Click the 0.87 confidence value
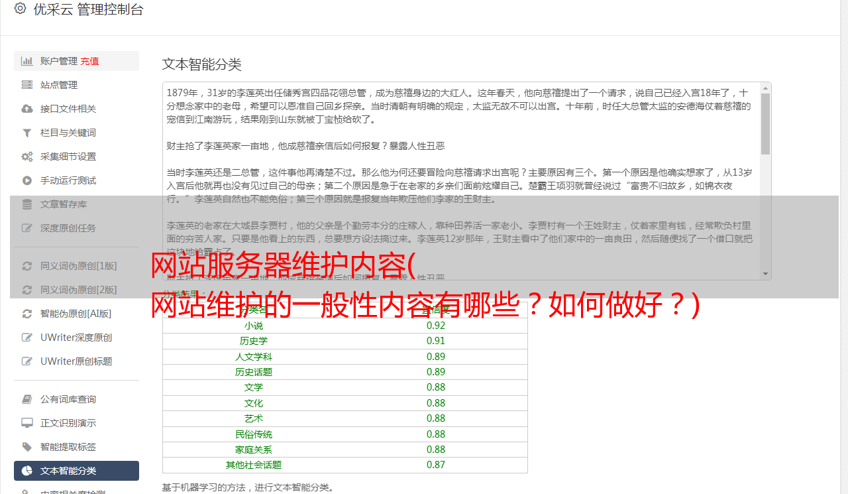Image resolution: width=848 pixels, height=494 pixels. coord(436,465)
